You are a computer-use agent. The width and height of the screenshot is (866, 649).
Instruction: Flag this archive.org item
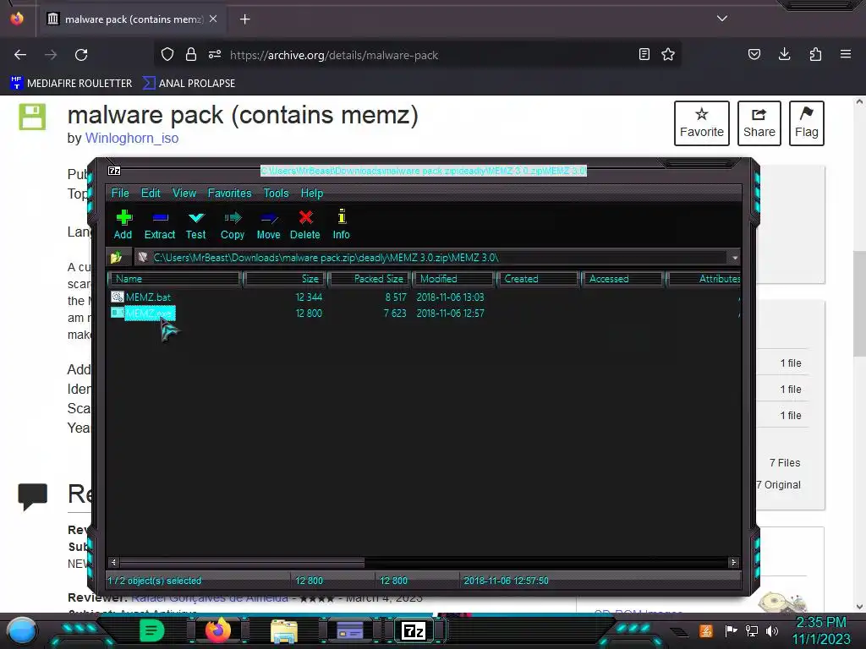click(806, 123)
